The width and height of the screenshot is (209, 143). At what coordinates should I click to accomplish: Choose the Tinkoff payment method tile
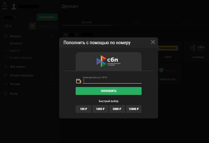168,51
